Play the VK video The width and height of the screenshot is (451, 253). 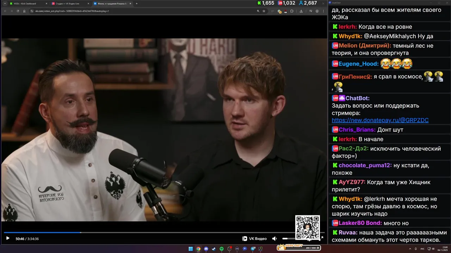pyautogui.click(x=8, y=239)
